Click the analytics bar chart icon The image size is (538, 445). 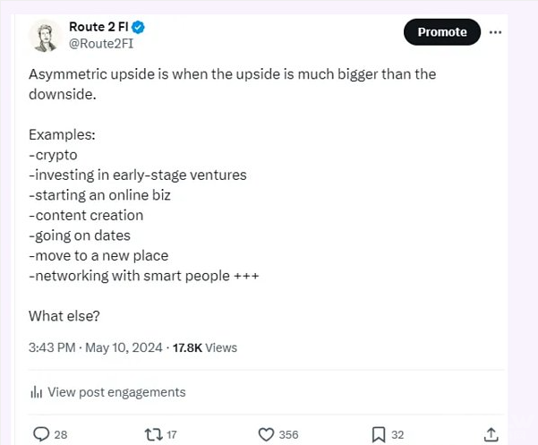coord(37,392)
